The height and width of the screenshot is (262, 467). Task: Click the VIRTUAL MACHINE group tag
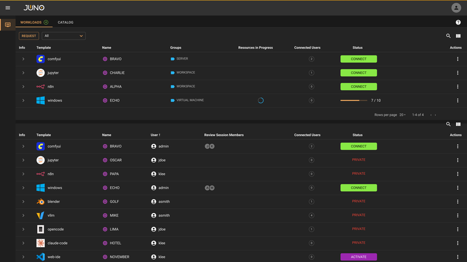point(187,100)
